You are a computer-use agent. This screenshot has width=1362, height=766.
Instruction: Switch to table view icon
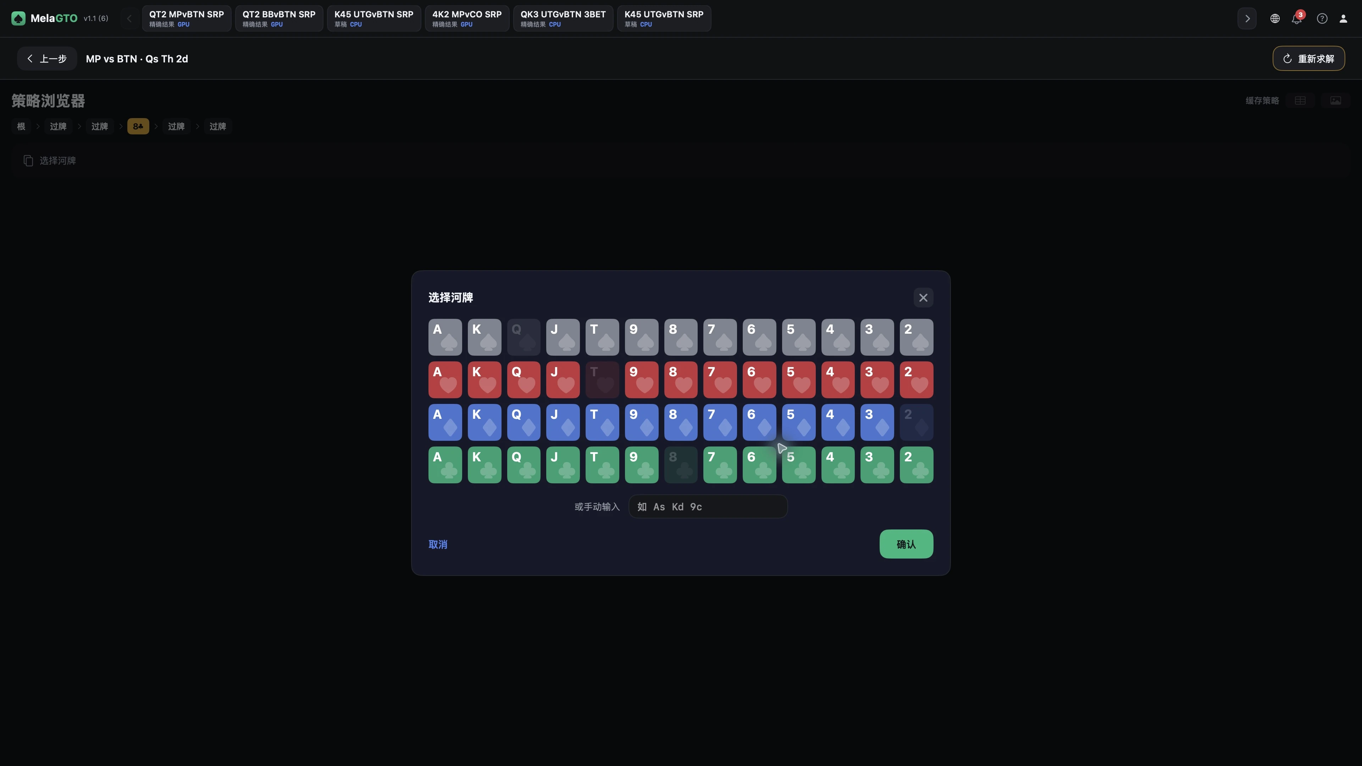1300,100
